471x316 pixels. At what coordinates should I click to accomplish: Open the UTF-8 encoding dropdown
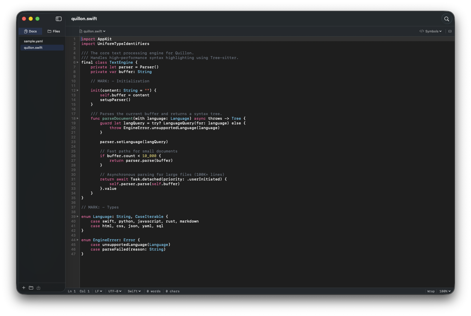115,291
